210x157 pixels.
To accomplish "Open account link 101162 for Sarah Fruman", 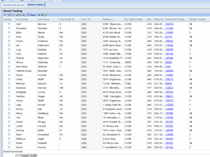I will (x=169, y=147).
